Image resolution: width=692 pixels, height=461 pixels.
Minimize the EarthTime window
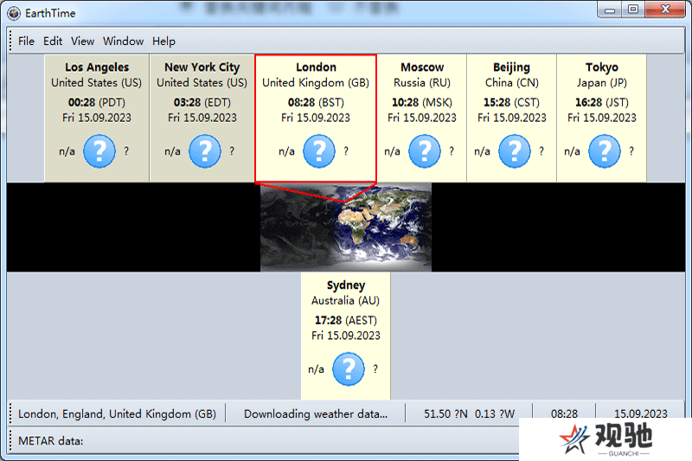coord(610,10)
